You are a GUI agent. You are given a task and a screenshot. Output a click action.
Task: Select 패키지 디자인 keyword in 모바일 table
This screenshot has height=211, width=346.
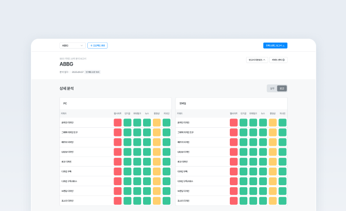[x=183, y=142]
